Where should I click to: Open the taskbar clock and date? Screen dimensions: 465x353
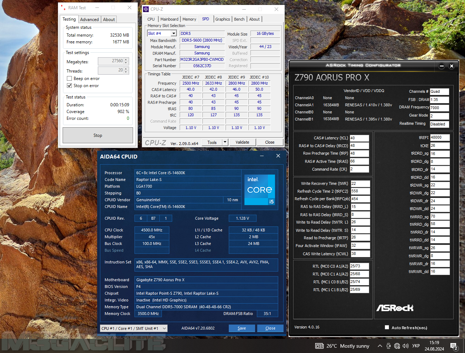coord(434,346)
